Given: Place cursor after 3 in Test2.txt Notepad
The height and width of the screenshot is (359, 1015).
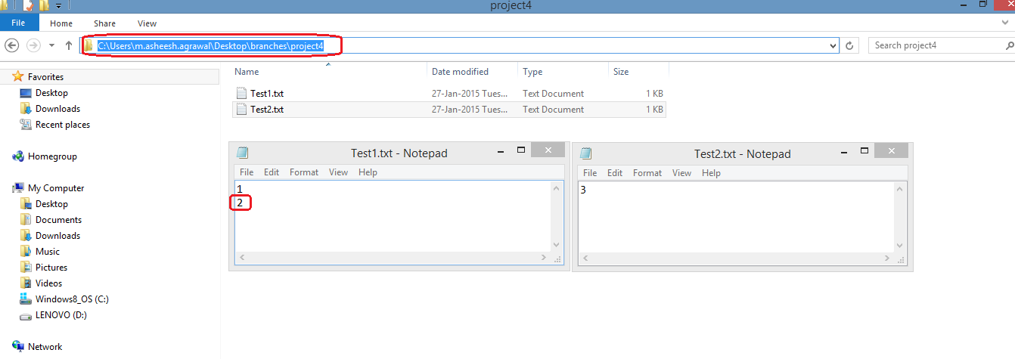Looking at the screenshot, I should pyautogui.click(x=588, y=190).
